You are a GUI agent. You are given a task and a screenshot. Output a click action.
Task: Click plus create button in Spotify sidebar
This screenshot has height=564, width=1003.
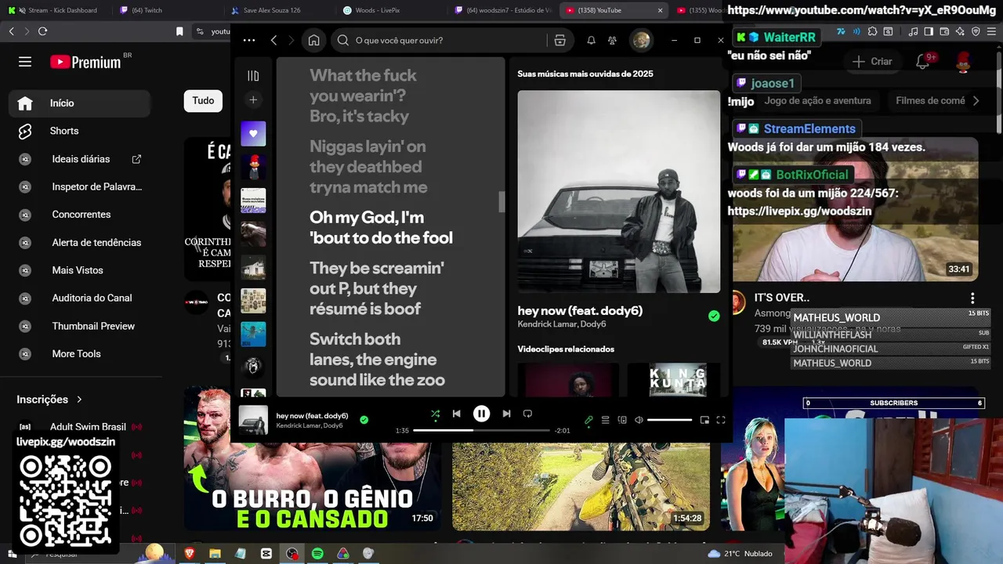pyautogui.click(x=253, y=100)
